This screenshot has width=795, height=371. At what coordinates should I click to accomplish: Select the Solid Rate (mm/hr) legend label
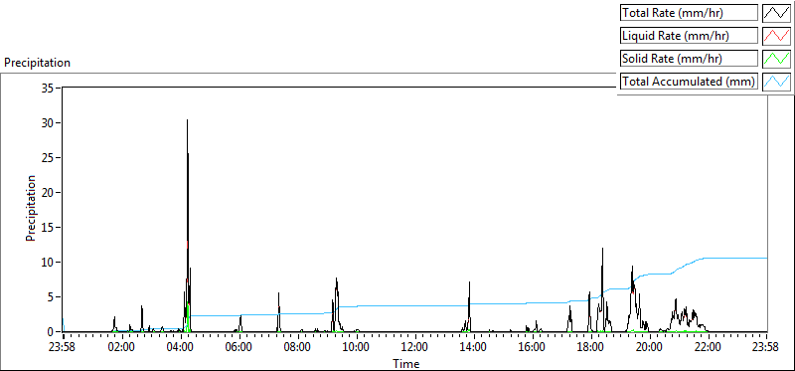(x=689, y=59)
